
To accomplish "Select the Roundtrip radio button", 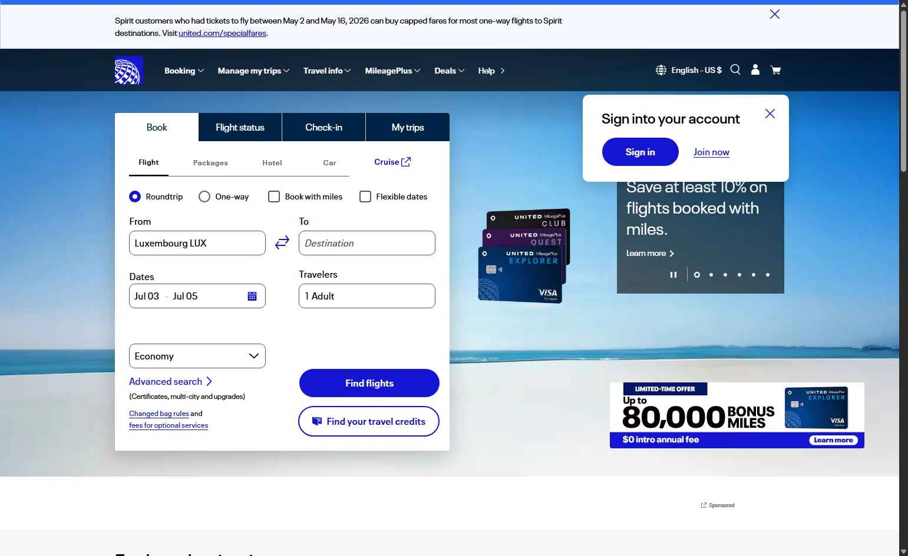I will [135, 197].
